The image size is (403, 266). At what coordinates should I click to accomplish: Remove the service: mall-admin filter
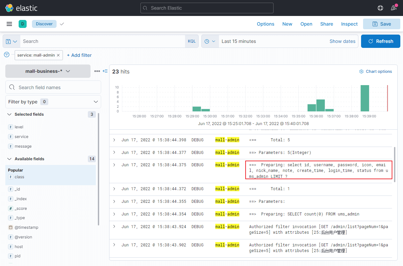(58, 55)
